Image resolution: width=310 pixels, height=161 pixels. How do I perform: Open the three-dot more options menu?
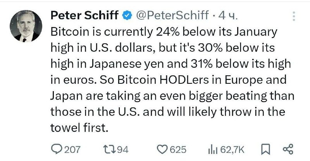click(294, 16)
